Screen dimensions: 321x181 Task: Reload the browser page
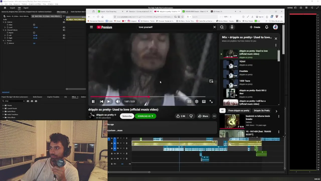click(98, 17)
